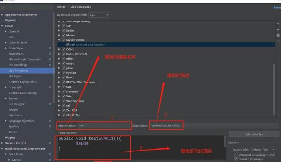
Task: Select the 'surround' template group row
Action: tap(166, 91)
